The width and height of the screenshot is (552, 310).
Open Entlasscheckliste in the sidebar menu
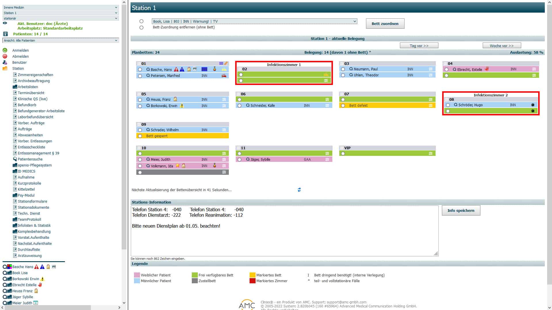31,147
